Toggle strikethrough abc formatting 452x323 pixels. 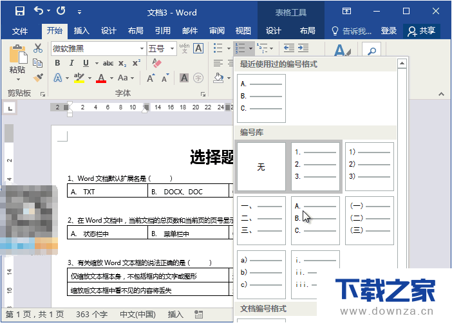[x=108, y=64]
